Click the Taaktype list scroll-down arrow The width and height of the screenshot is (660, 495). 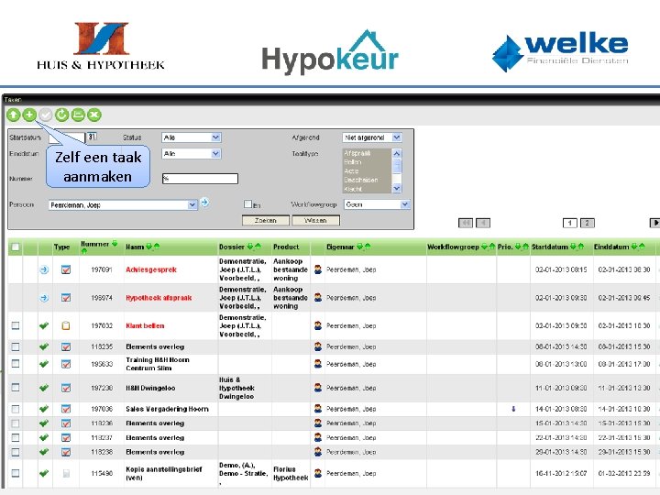(x=397, y=189)
